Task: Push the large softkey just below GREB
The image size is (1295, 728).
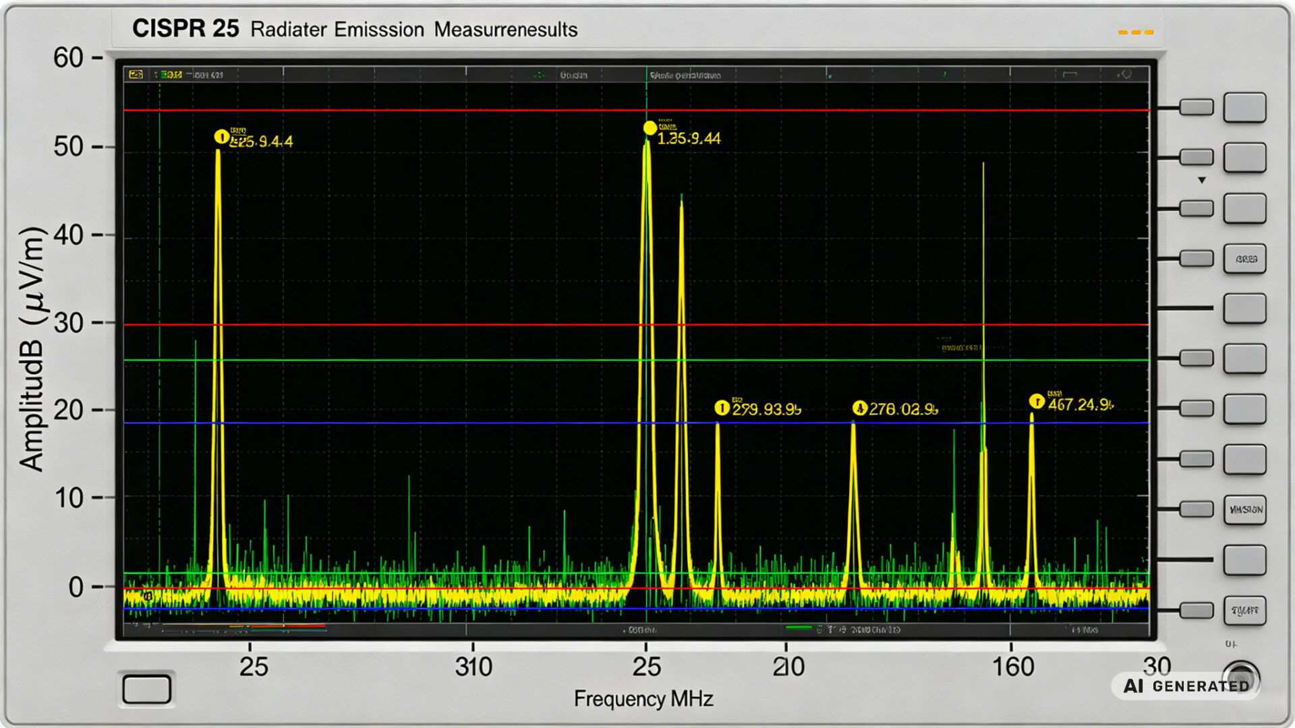Action: [x=1244, y=309]
